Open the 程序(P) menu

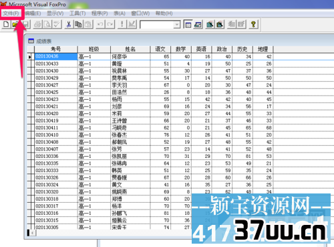[x=100, y=13]
